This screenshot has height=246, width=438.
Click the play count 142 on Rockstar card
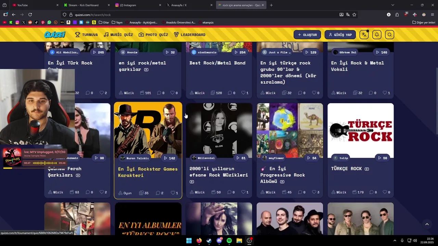point(169,158)
